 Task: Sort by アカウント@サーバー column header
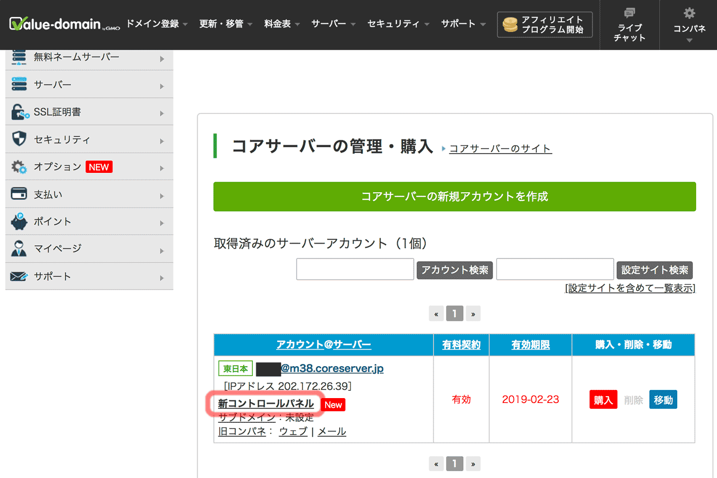324,345
